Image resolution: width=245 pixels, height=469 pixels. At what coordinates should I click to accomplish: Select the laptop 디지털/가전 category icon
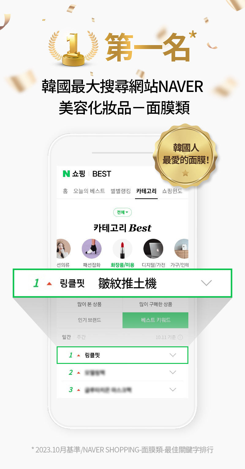[x=153, y=249]
